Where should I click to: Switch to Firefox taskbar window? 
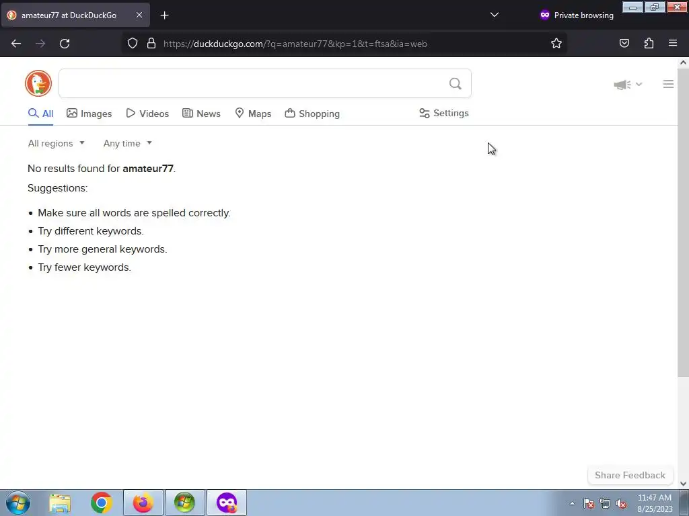[x=143, y=503]
